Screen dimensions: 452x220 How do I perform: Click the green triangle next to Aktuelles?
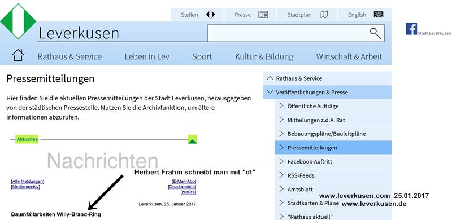192,139
